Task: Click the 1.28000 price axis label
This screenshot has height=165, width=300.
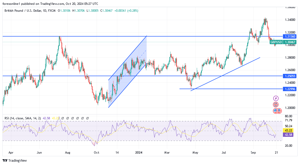Action: click(290, 58)
